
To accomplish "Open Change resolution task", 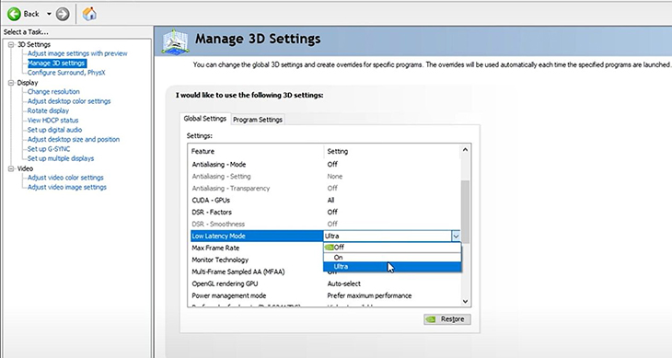I will (x=53, y=92).
